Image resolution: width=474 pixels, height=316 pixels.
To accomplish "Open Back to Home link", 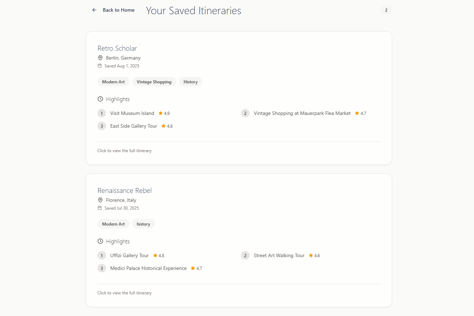I will click(x=118, y=10).
